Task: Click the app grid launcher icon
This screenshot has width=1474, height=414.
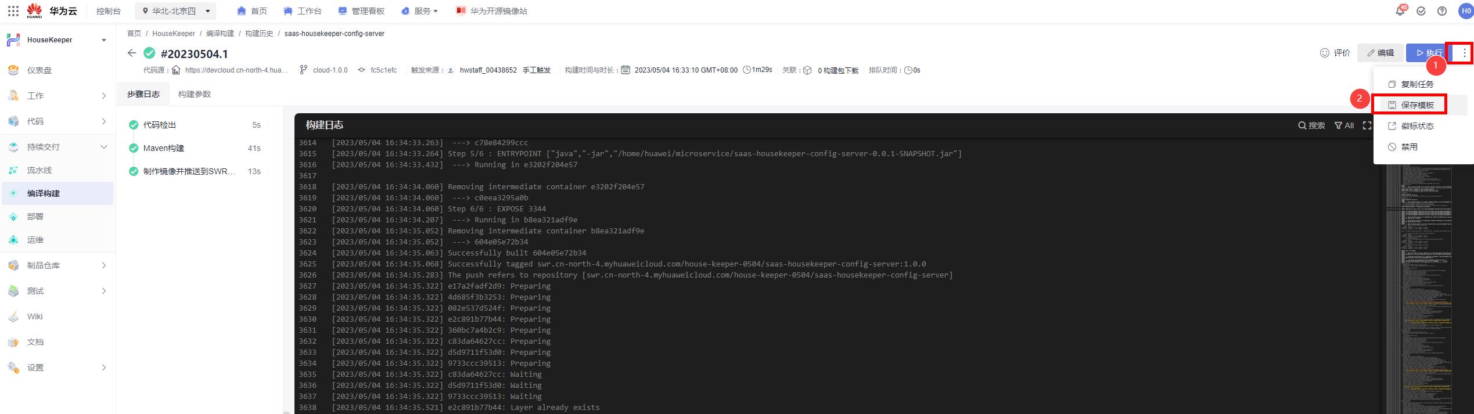Action: pos(13,11)
